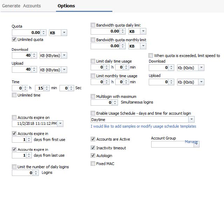Decrease daily Logins limit spinner
This screenshot has height=199, width=224.
[36, 174]
